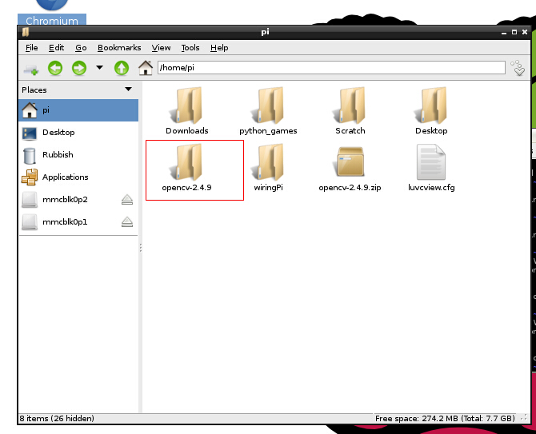Open the Tools menu
This screenshot has height=434, width=536.
tap(190, 48)
